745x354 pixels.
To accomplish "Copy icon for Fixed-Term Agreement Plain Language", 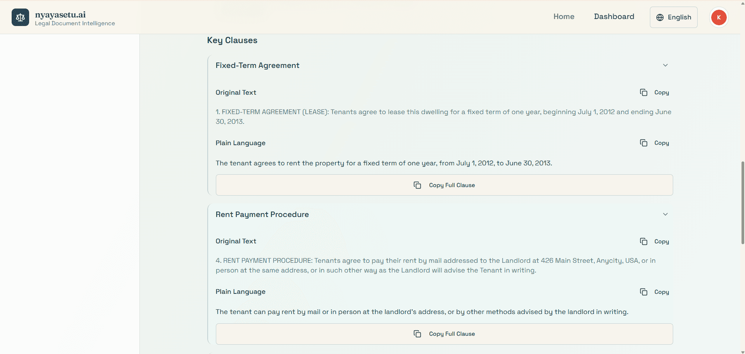I will point(643,143).
